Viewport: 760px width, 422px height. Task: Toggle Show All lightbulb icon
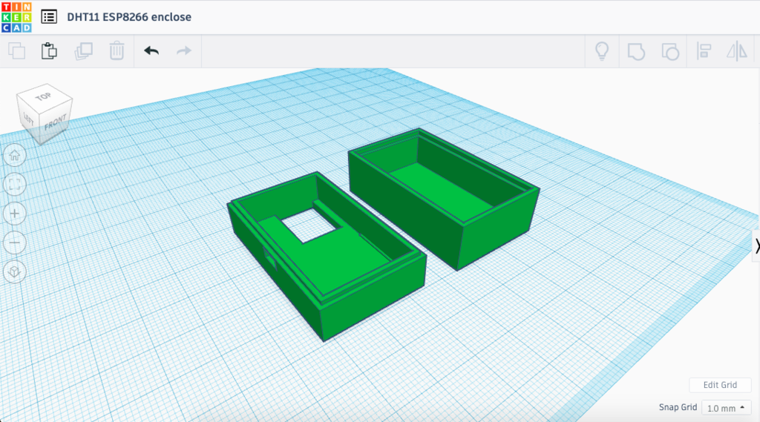pyautogui.click(x=602, y=51)
